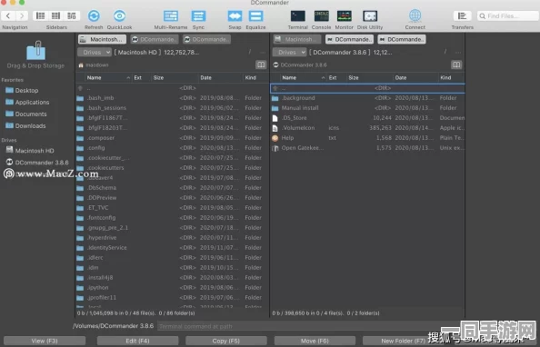The image size is (540, 347).
Task: Show the Transfers panel
Action: tap(462, 15)
